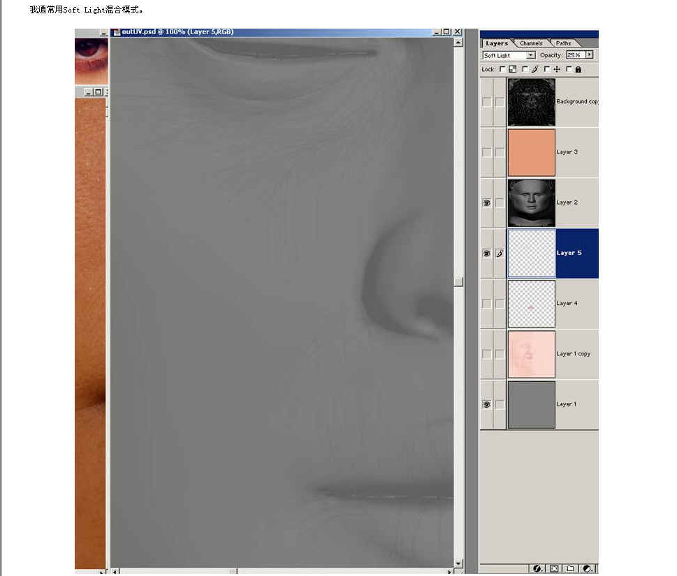This screenshot has width=677, height=576.
Task: Enable lock position checkbox
Action: 546,69
